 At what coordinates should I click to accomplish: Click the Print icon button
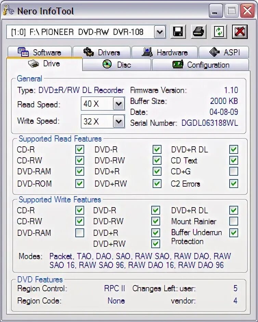[198, 32]
